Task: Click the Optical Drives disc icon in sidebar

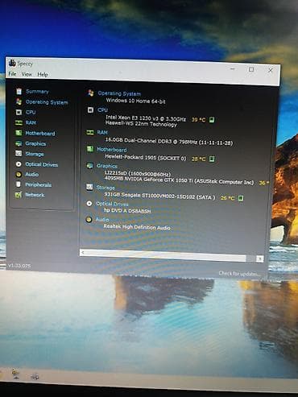Action: (x=19, y=164)
